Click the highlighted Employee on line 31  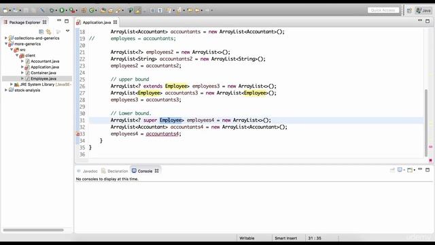coord(171,120)
